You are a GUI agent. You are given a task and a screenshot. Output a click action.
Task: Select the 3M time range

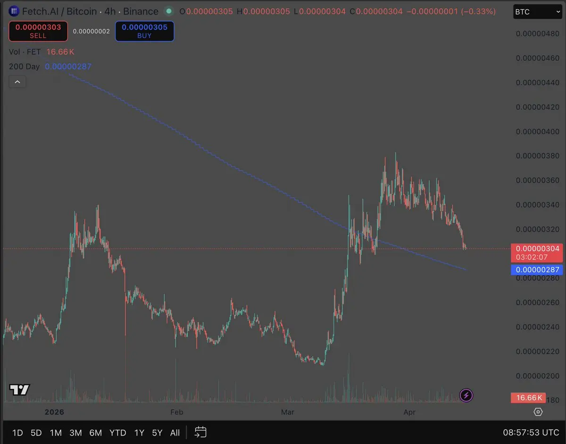[x=75, y=433]
